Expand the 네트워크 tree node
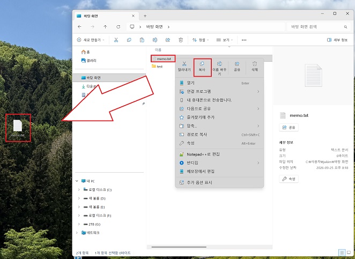The height and width of the screenshot is (259, 355). tap(77, 233)
